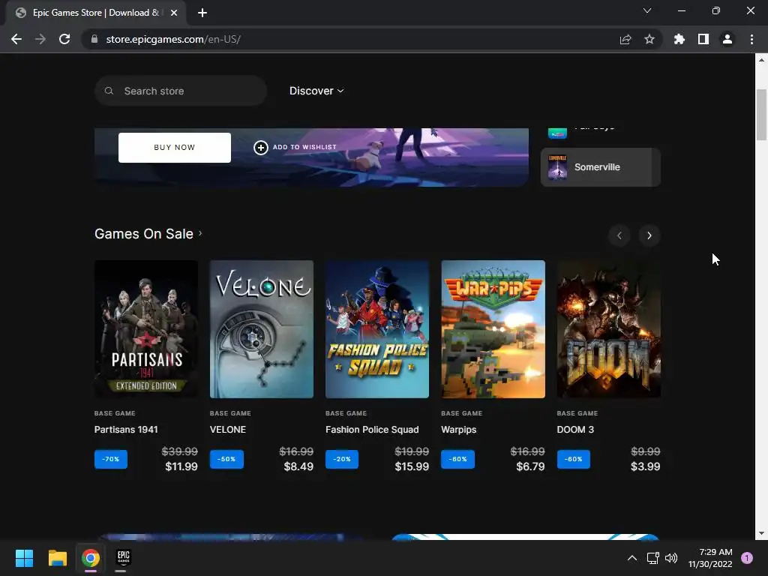The height and width of the screenshot is (576, 768).
Task: Click the page vertical scrollbar thumb
Action: point(761,115)
